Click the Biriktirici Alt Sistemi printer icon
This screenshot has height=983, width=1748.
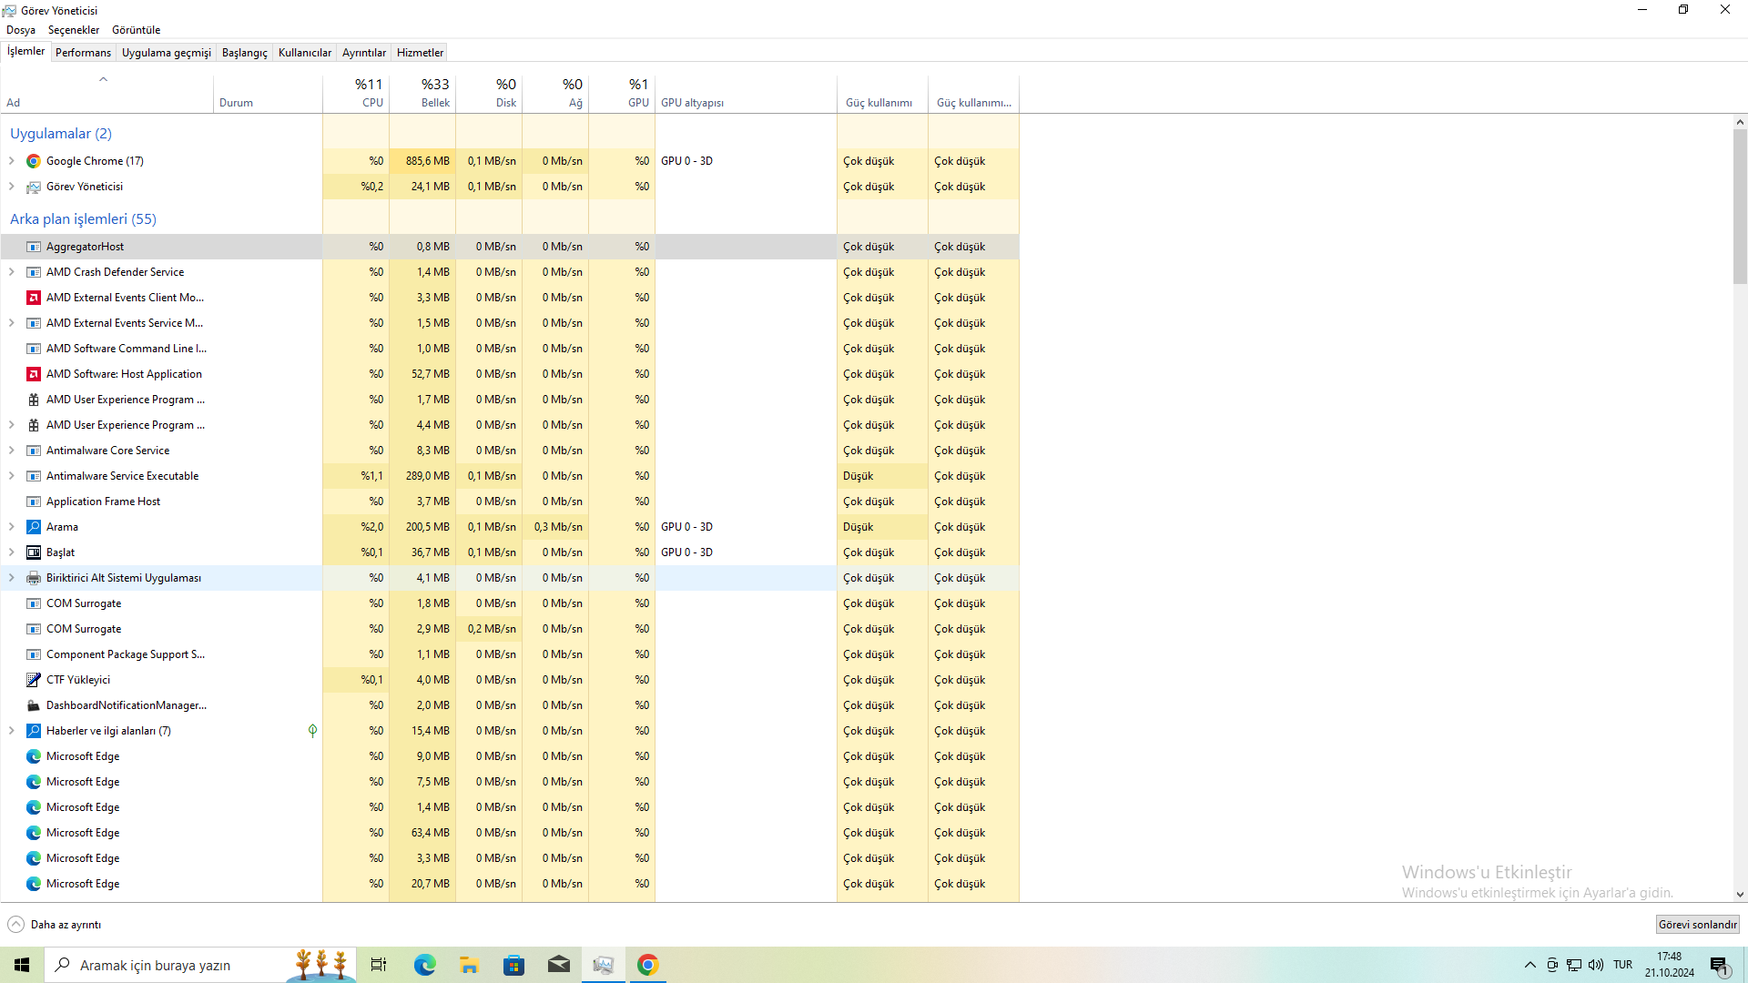(34, 578)
